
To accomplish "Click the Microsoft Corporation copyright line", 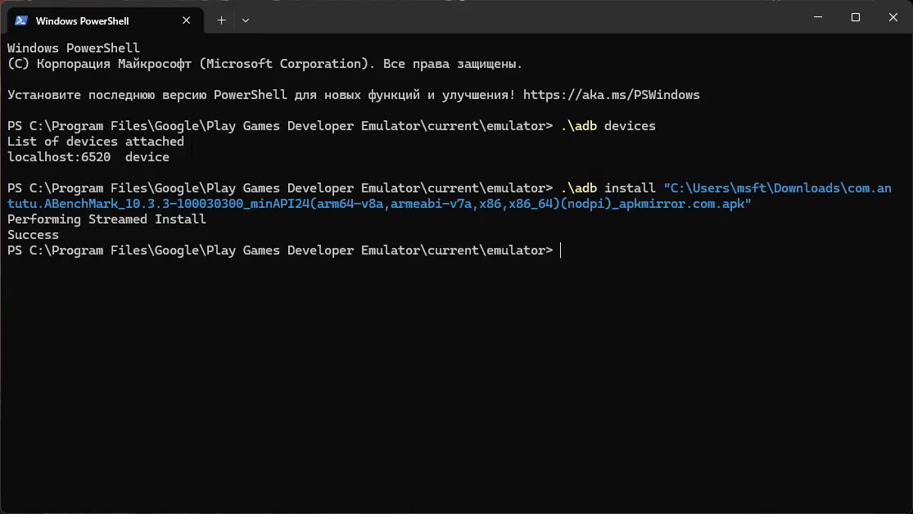I will (264, 64).
